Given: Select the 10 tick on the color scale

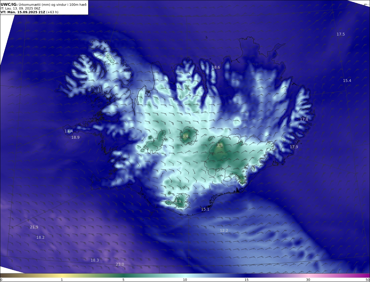Looking at the screenshot, I should point(185,280).
